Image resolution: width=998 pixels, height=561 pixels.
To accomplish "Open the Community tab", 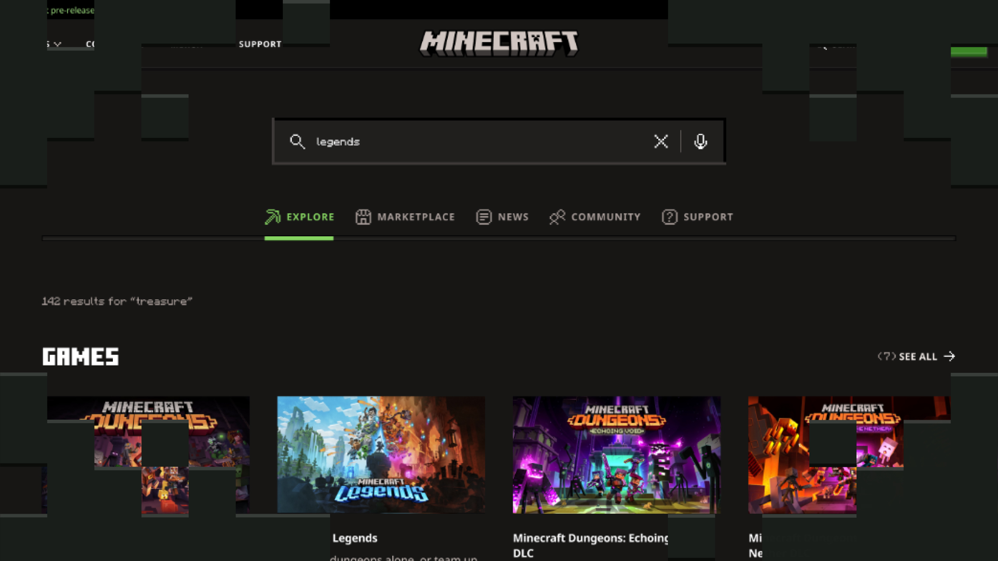I will click(x=605, y=217).
